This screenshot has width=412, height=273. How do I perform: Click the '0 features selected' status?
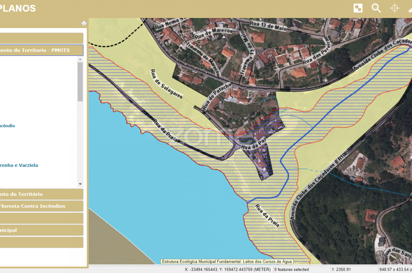pos(291,269)
